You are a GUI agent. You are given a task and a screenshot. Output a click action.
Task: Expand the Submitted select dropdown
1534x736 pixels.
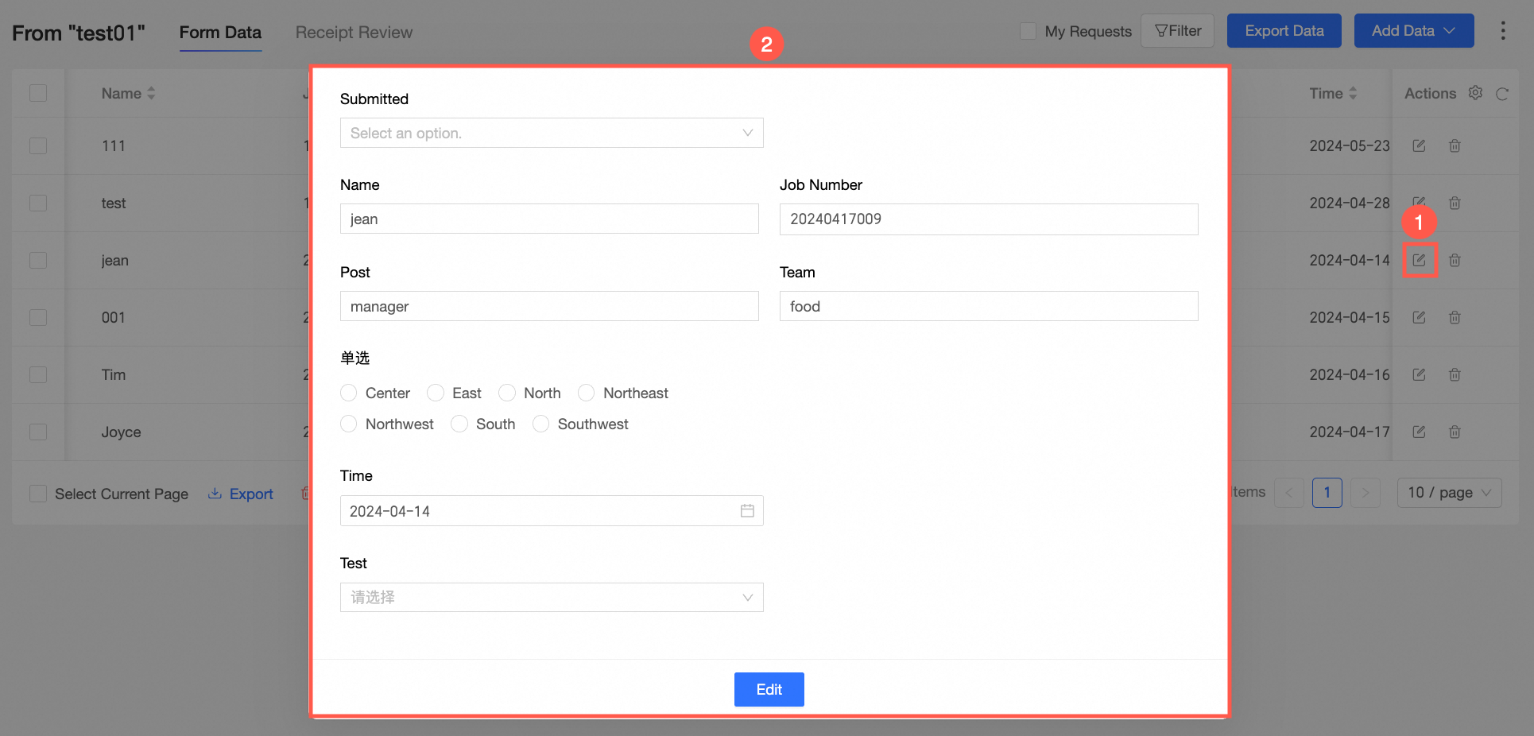point(552,133)
